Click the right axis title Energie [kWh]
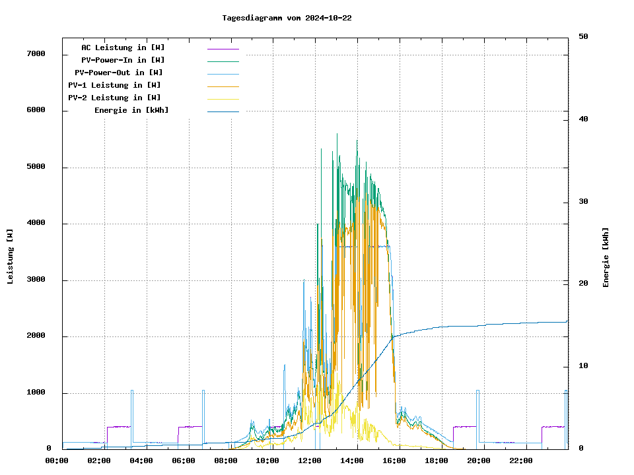Screen dimensions: 634x475 click(x=606, y=257)
